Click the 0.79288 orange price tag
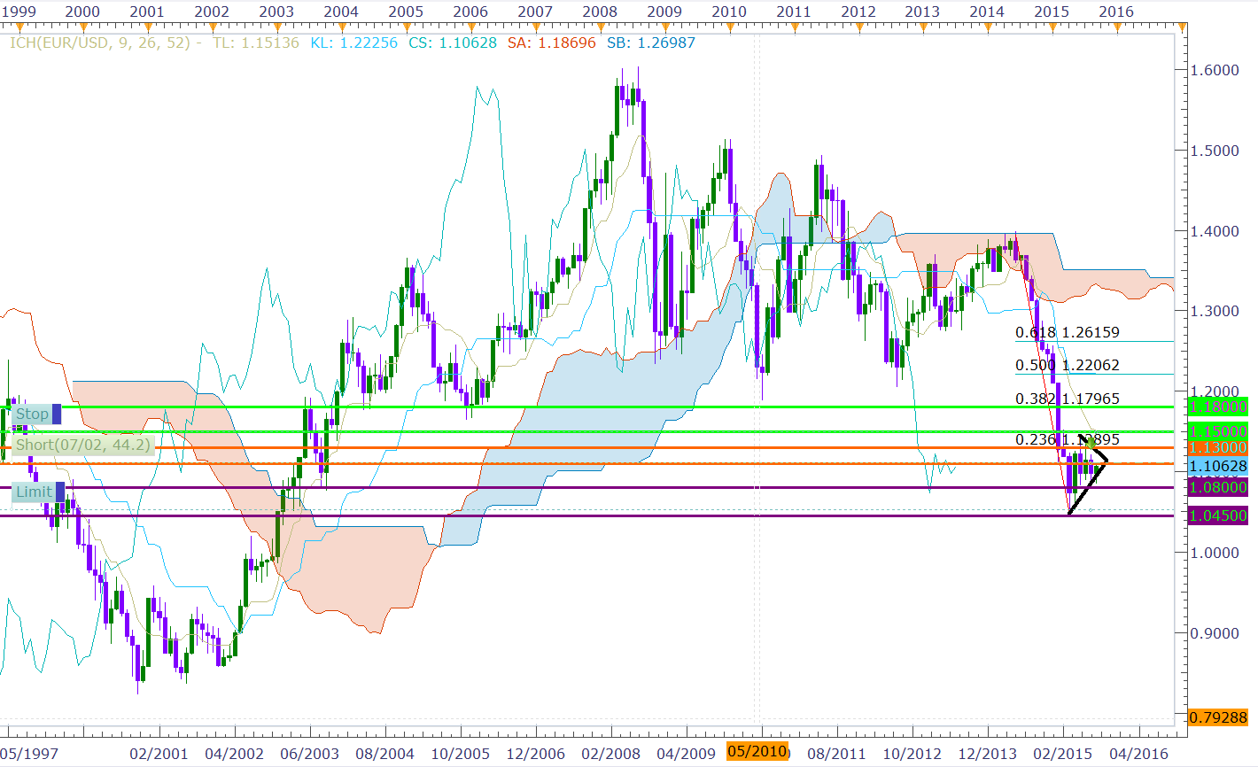Viewport: 1258px width, 767px height. [x=1217, y=717]
